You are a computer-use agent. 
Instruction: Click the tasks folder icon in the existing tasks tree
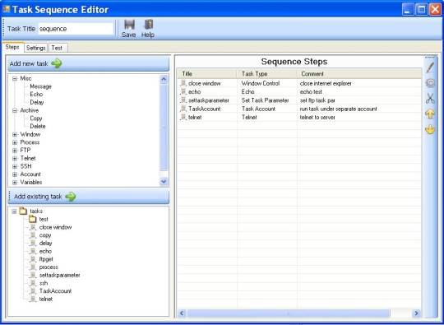point(23,211)
